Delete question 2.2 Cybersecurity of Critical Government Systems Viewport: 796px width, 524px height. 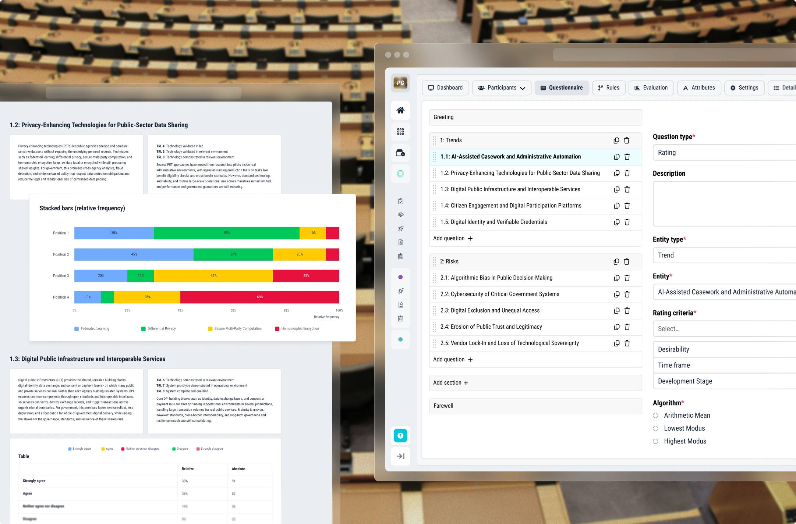point(627,294)
